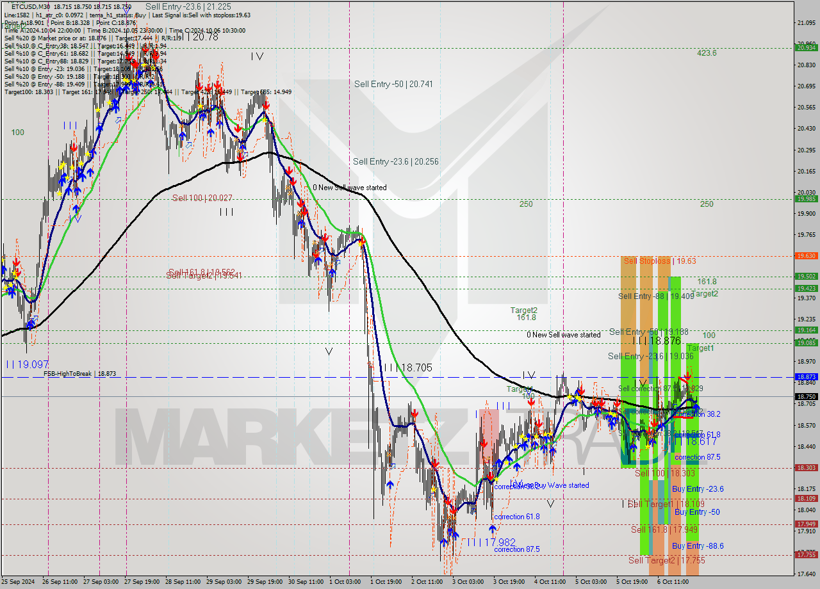The image size is (820, 589).
Task: Click the 17.640 price axis value
Action: [806, 574]
